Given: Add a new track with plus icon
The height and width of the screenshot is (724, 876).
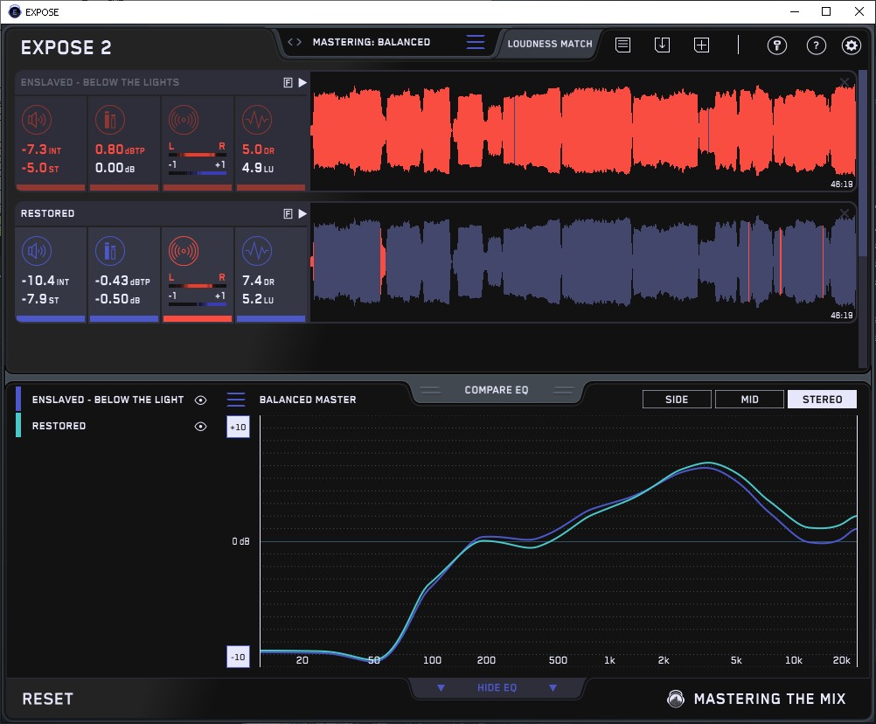Looking at the screenshot, I should point(702,45).
